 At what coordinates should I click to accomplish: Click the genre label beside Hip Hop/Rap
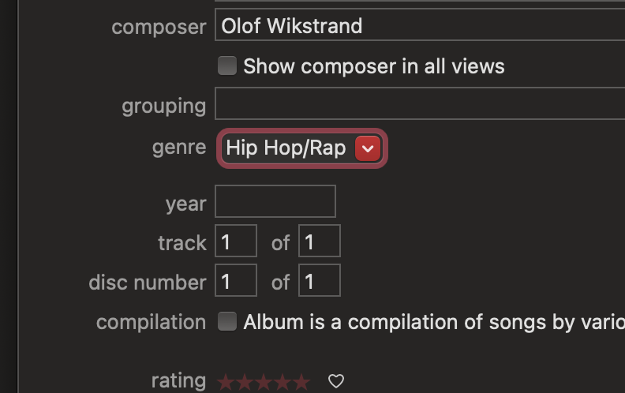point(179,148)
